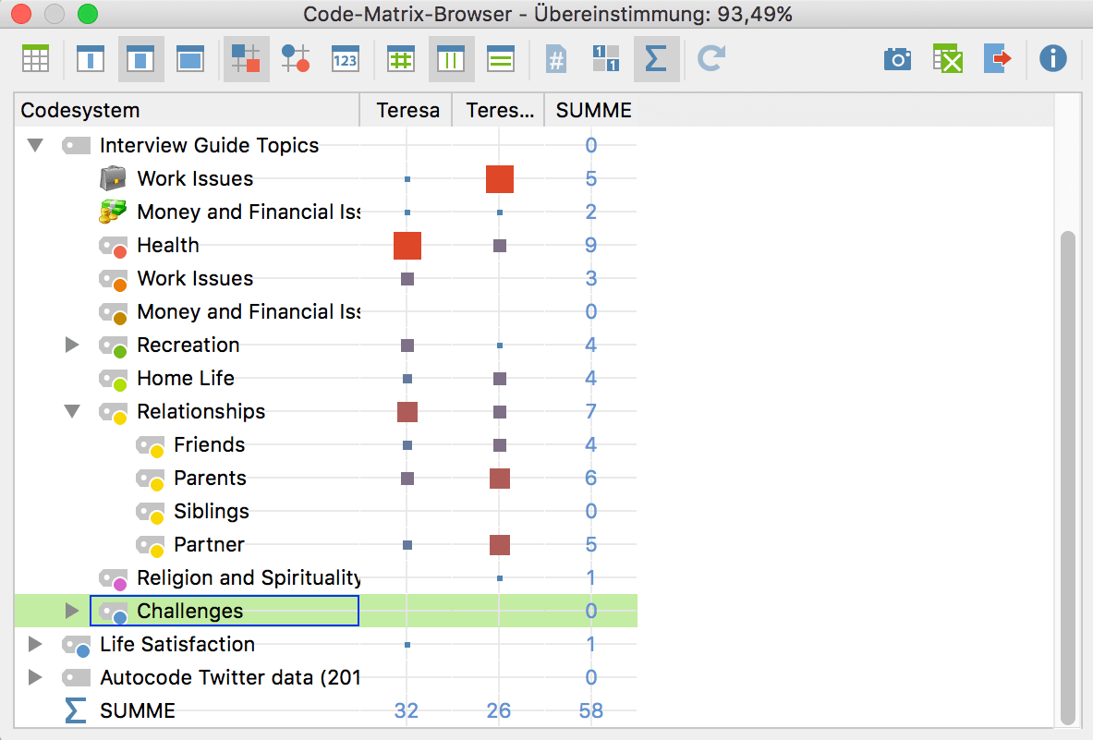The width and height of the screenshot is (1093, 740).
Task: Click the vertical scrollbar handle
Action: coord(1067,479)
